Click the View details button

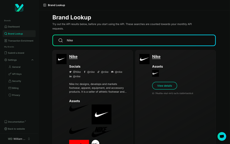(165, 86)
